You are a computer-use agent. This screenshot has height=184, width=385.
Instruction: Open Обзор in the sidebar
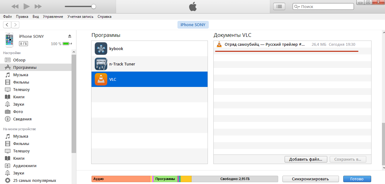pos(19,60)
